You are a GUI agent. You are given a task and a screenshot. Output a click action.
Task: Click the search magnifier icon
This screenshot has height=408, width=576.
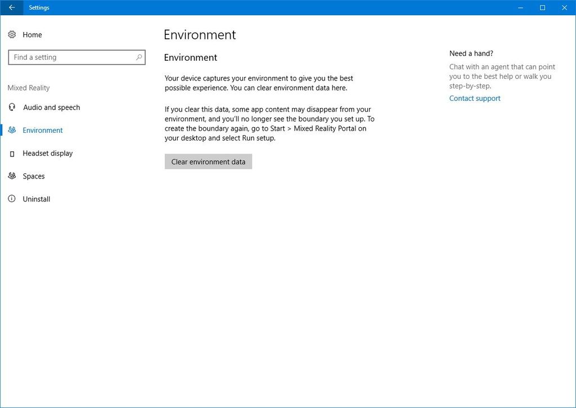pos(138,57)
